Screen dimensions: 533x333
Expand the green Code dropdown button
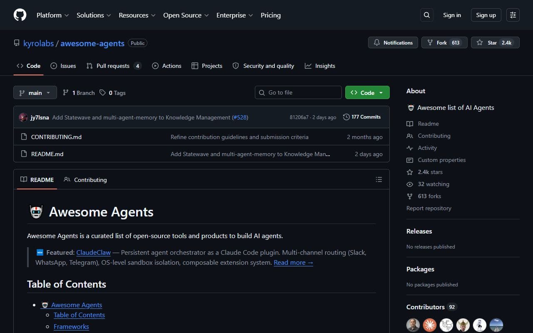(367, 93)
